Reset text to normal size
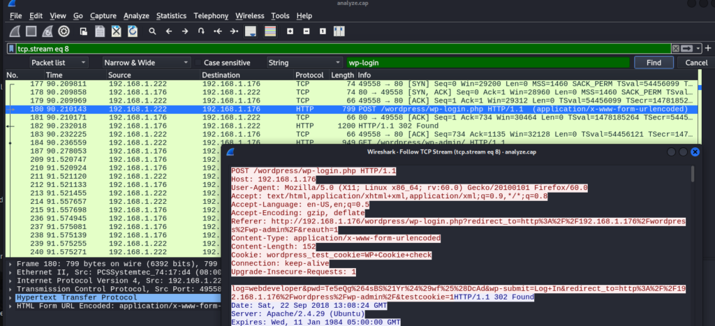715x326 pixels. pyautogui.click(x=323, y=31)
